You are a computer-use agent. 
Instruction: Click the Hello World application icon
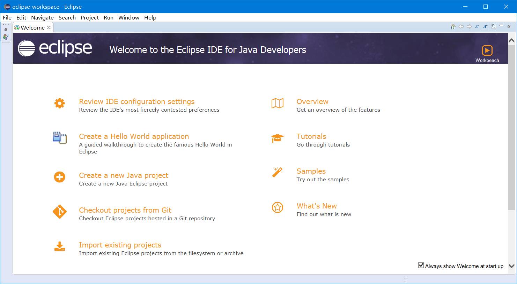[x=60, y=138]
